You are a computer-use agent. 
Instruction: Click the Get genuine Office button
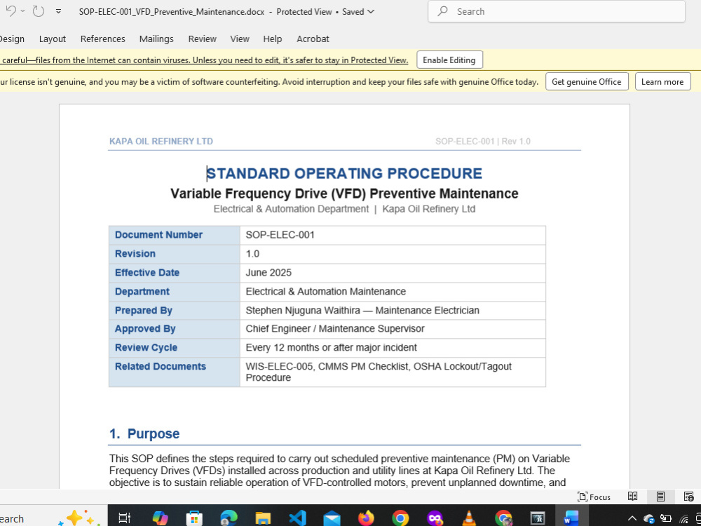[x=587, y=82]
